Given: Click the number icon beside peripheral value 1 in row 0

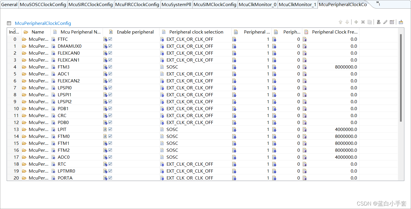Looking at the screenshot, I should tap(234, 39).
